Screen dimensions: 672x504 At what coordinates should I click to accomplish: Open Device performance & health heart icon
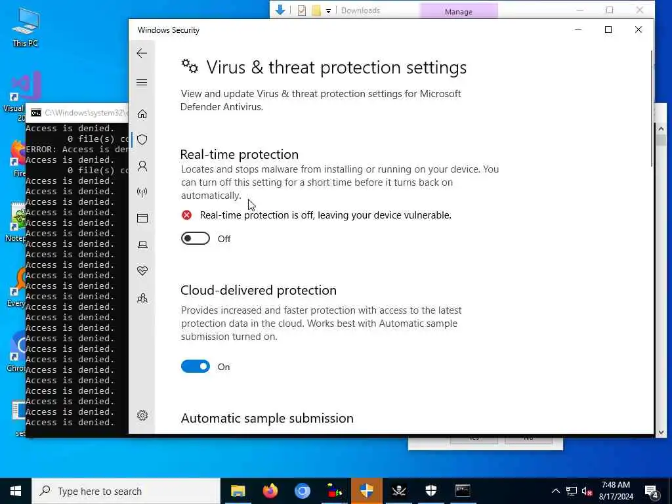pos(142,271)
